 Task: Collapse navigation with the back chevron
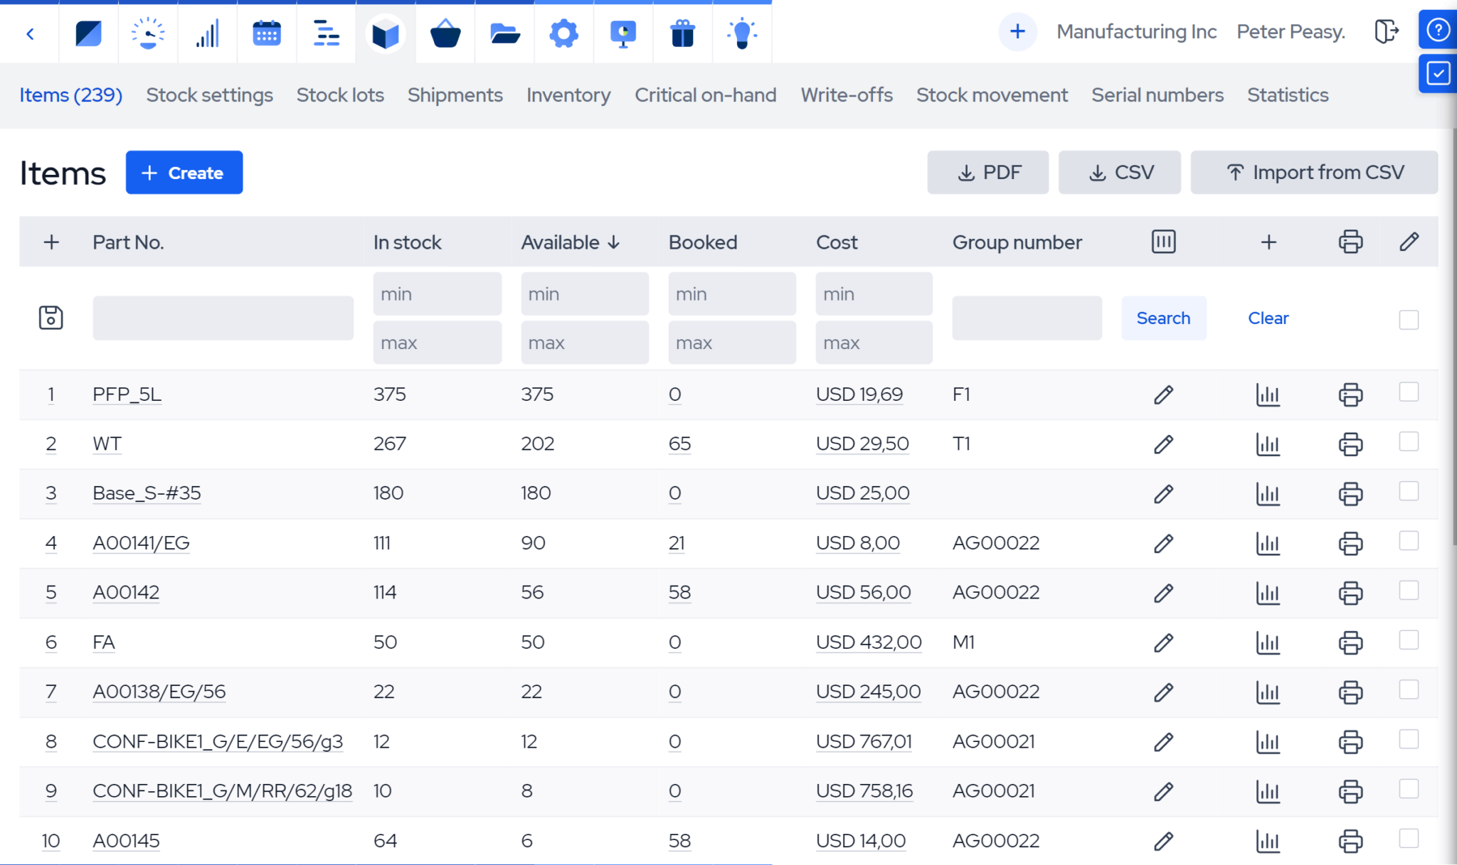point(30,33)
